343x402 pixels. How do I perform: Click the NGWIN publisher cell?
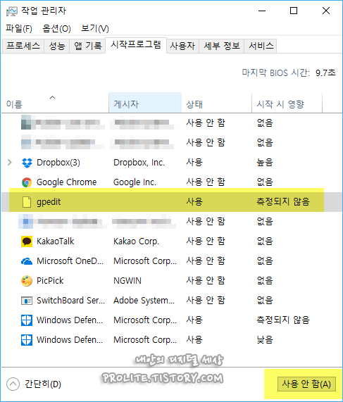127,281
